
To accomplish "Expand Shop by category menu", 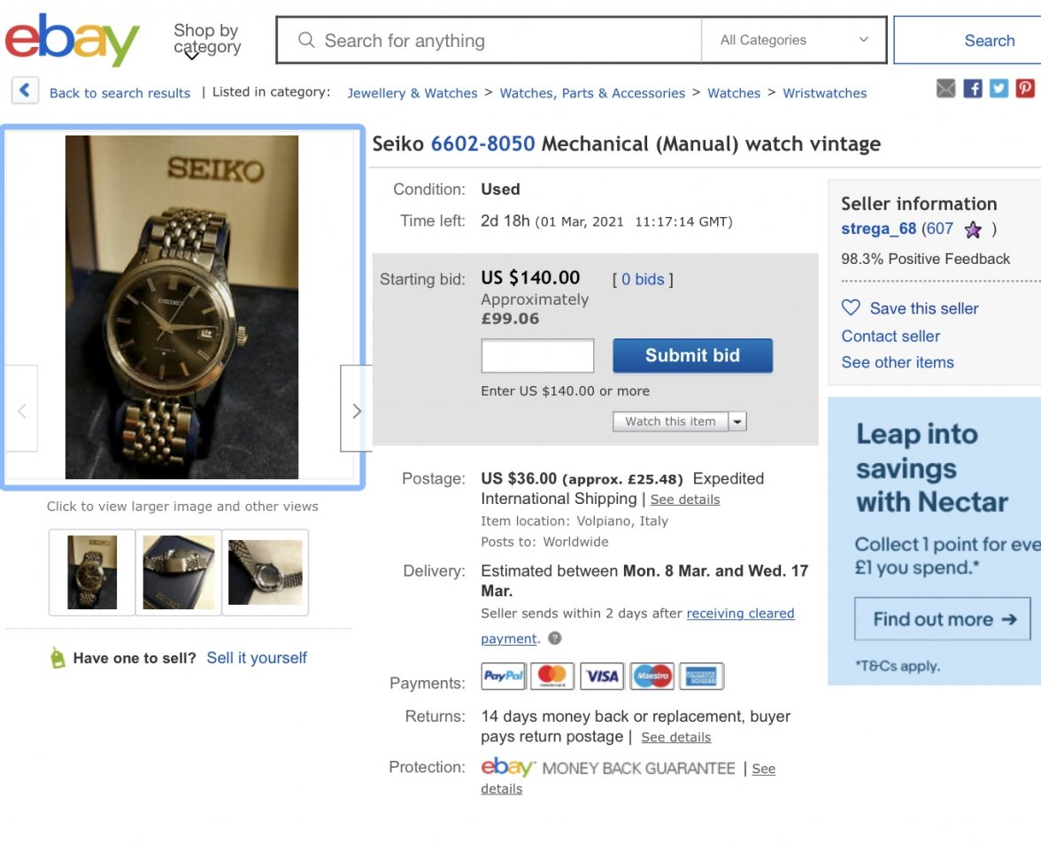I will click(206, 41).
